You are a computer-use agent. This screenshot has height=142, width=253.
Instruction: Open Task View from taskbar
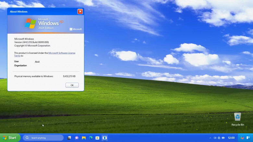click(x=69, y=138)
